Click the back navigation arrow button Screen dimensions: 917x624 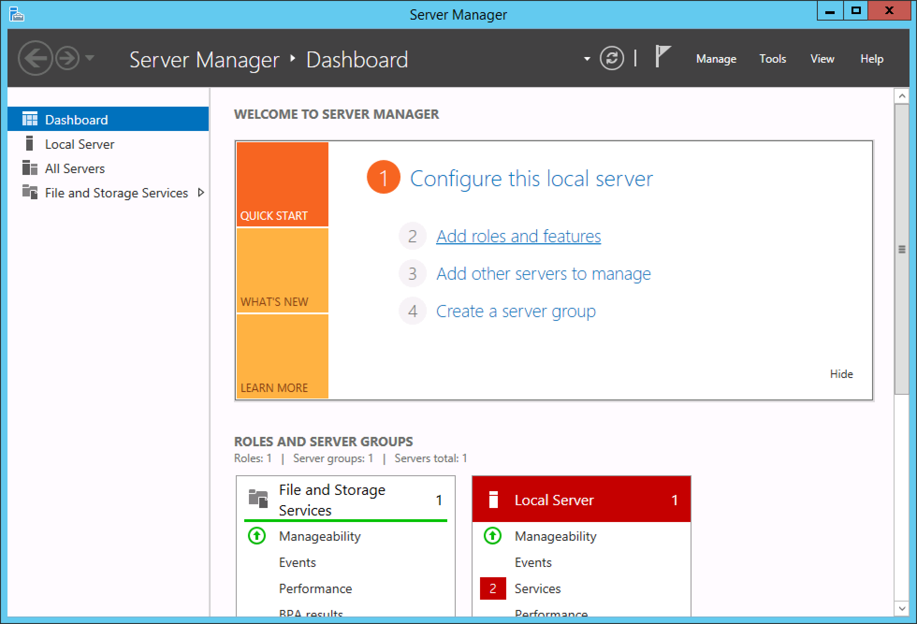click(35, 58)
